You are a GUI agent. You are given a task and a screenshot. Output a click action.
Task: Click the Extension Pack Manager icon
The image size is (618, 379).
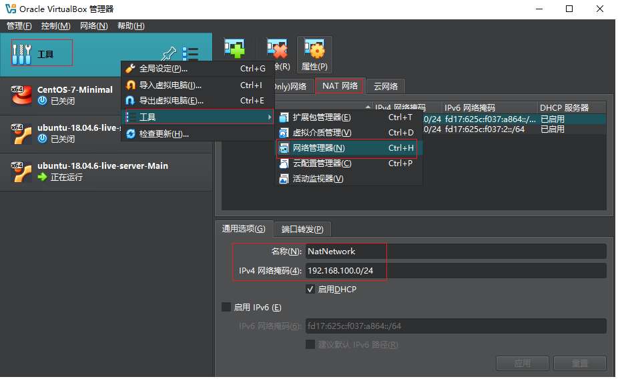pyautogui.click(x=284, y=117)
